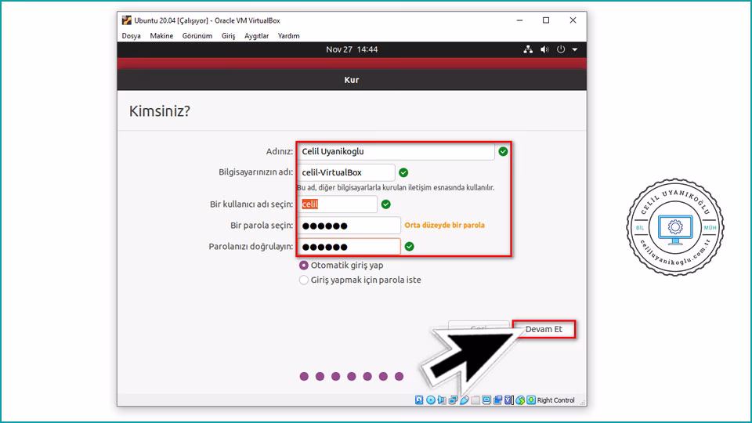Click the Nov 27 14:44 clock

coord(352,49)
